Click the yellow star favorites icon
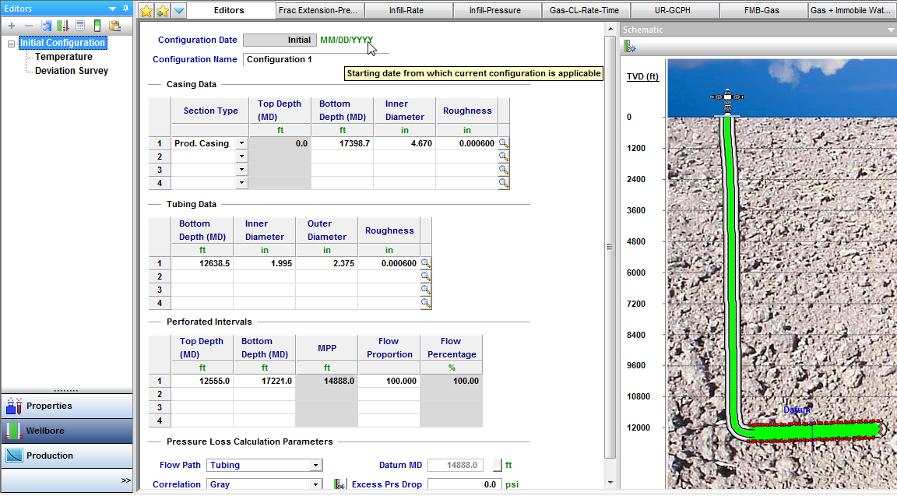The width and height of the screenshot is (897, 496). (146, 11)
